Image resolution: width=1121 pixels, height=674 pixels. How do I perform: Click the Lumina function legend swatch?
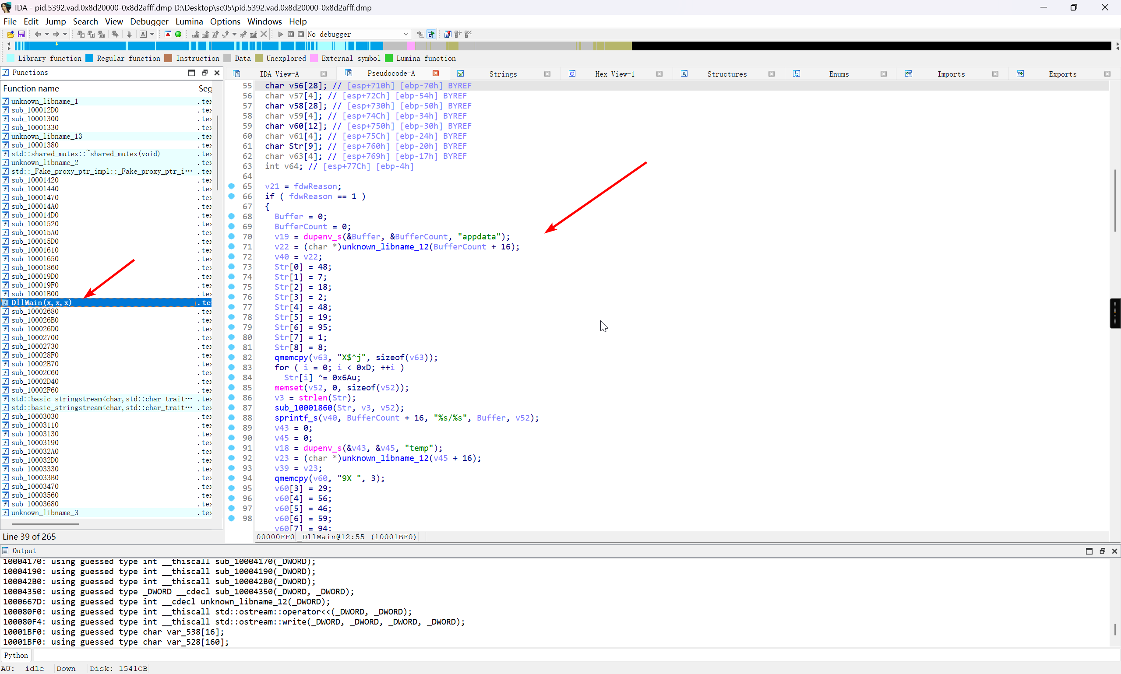388,58
